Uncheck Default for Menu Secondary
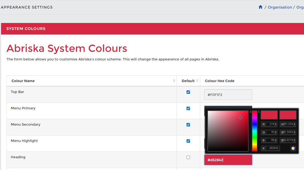This screenshot has width=304, height=170. [188, 125]
